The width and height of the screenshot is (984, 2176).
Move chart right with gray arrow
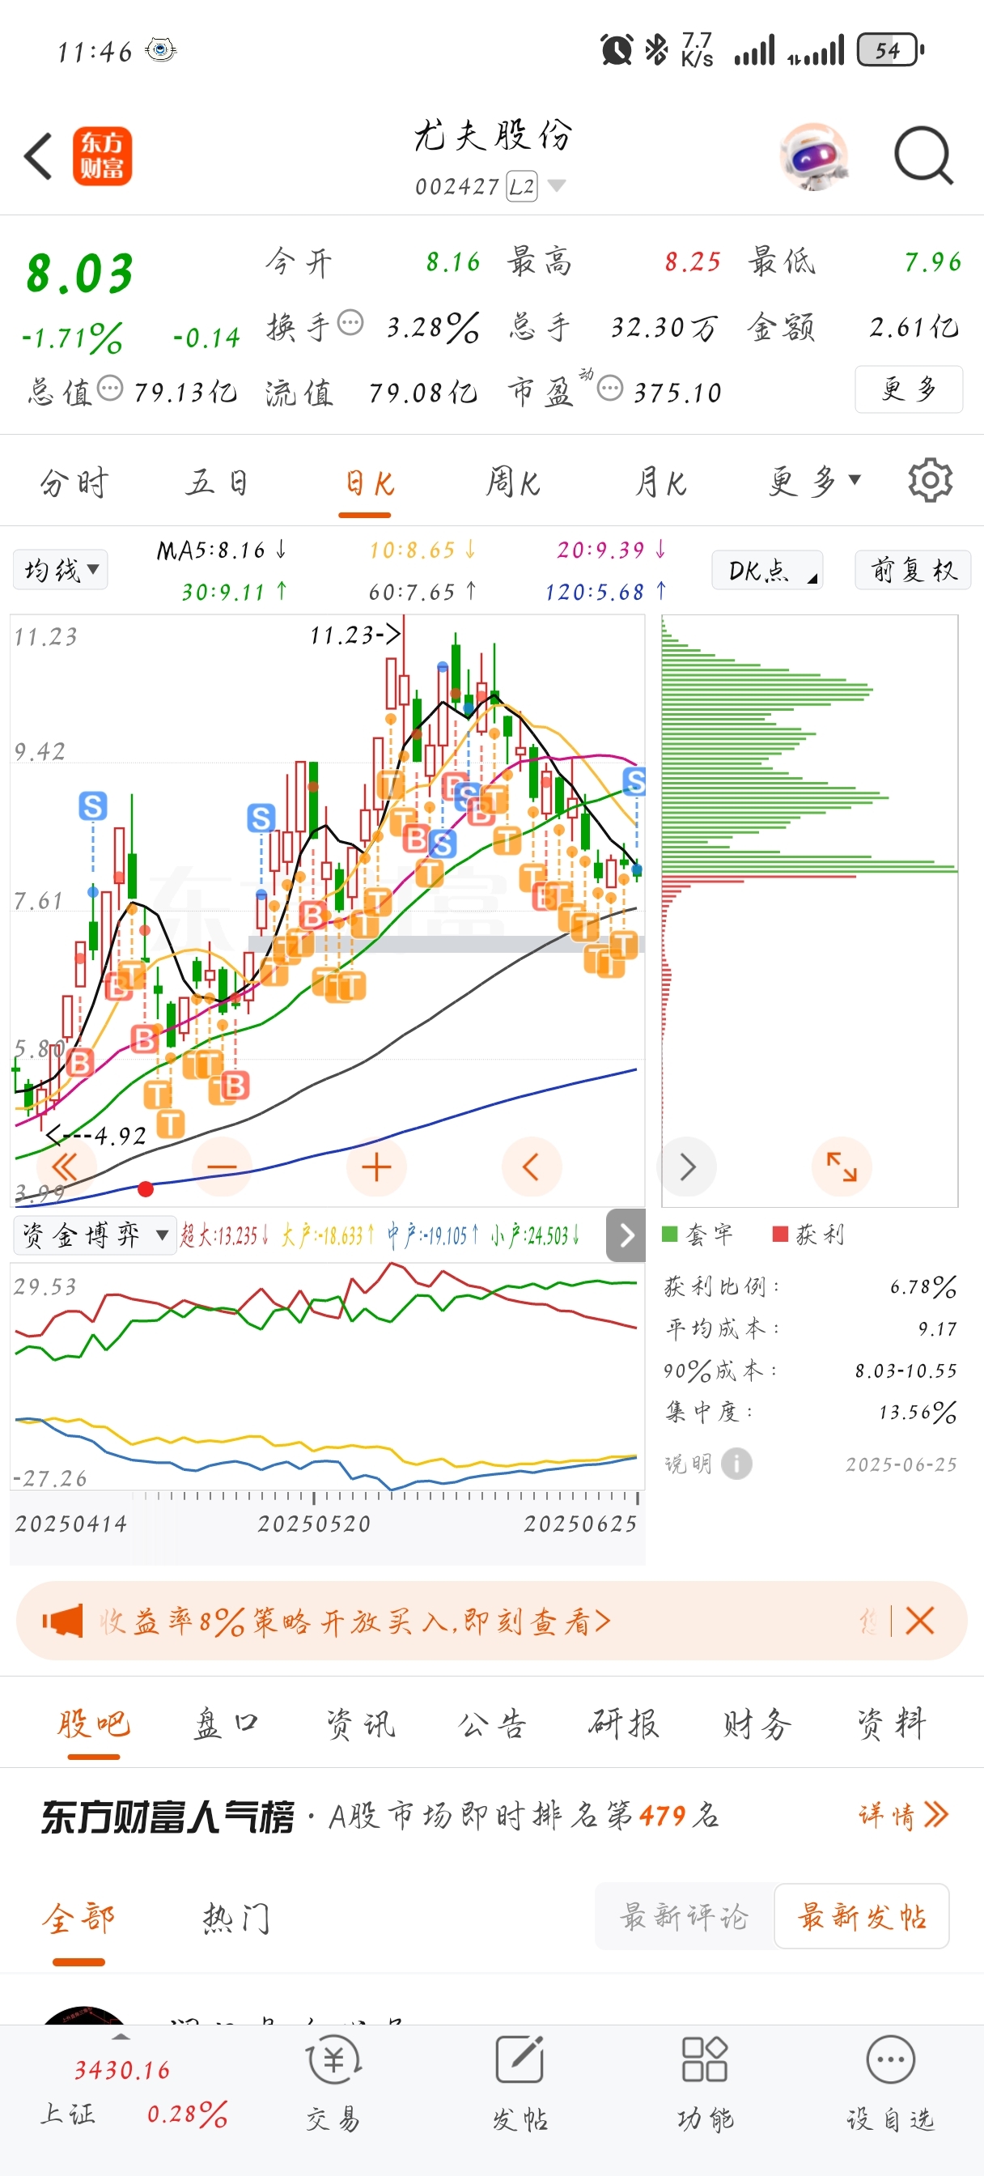[x=688, y=1167]
